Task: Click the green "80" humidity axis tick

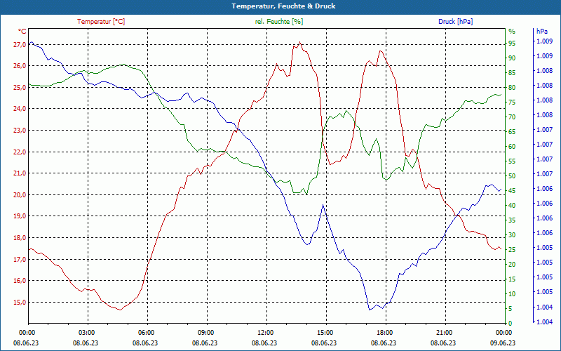Action: tap(512, 87)
